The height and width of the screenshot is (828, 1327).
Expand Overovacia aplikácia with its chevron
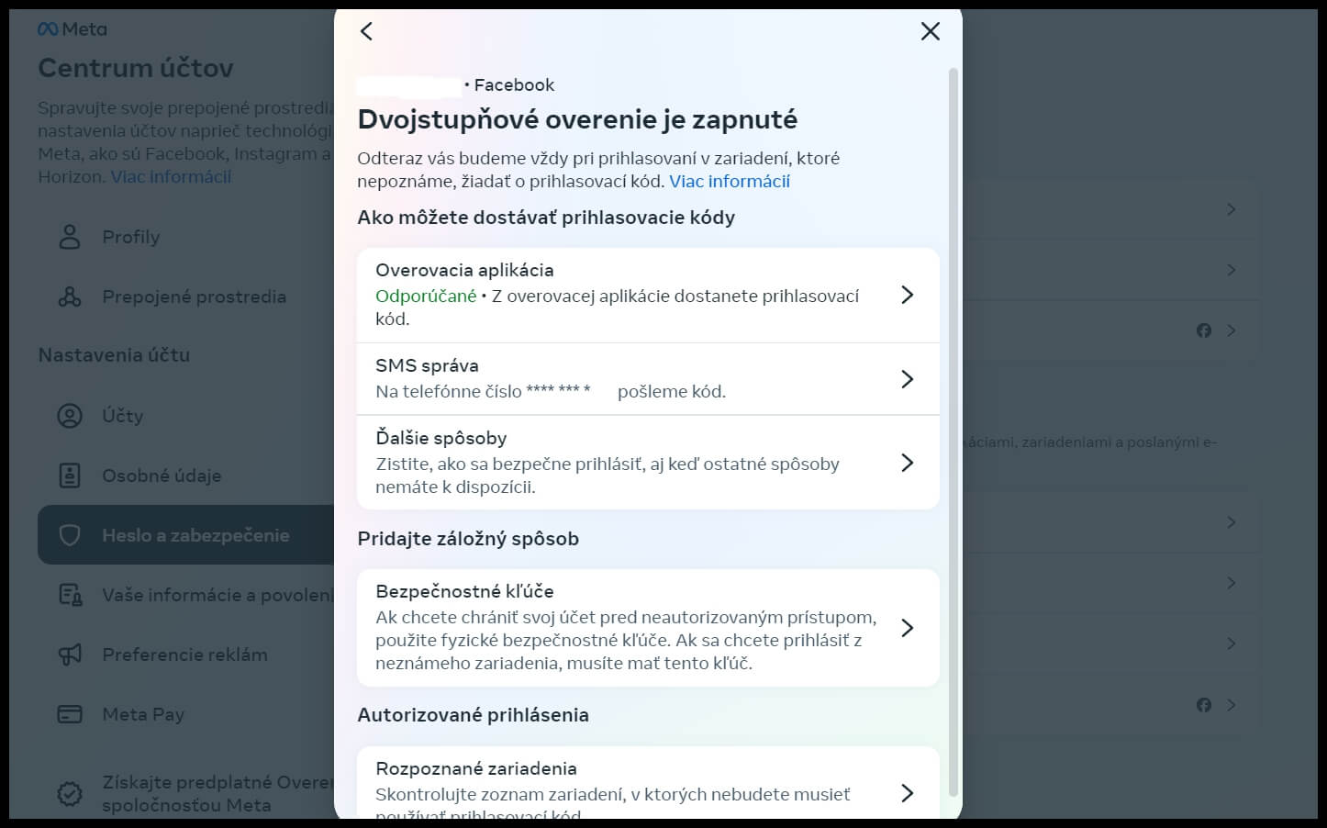[x=907, y=295]
